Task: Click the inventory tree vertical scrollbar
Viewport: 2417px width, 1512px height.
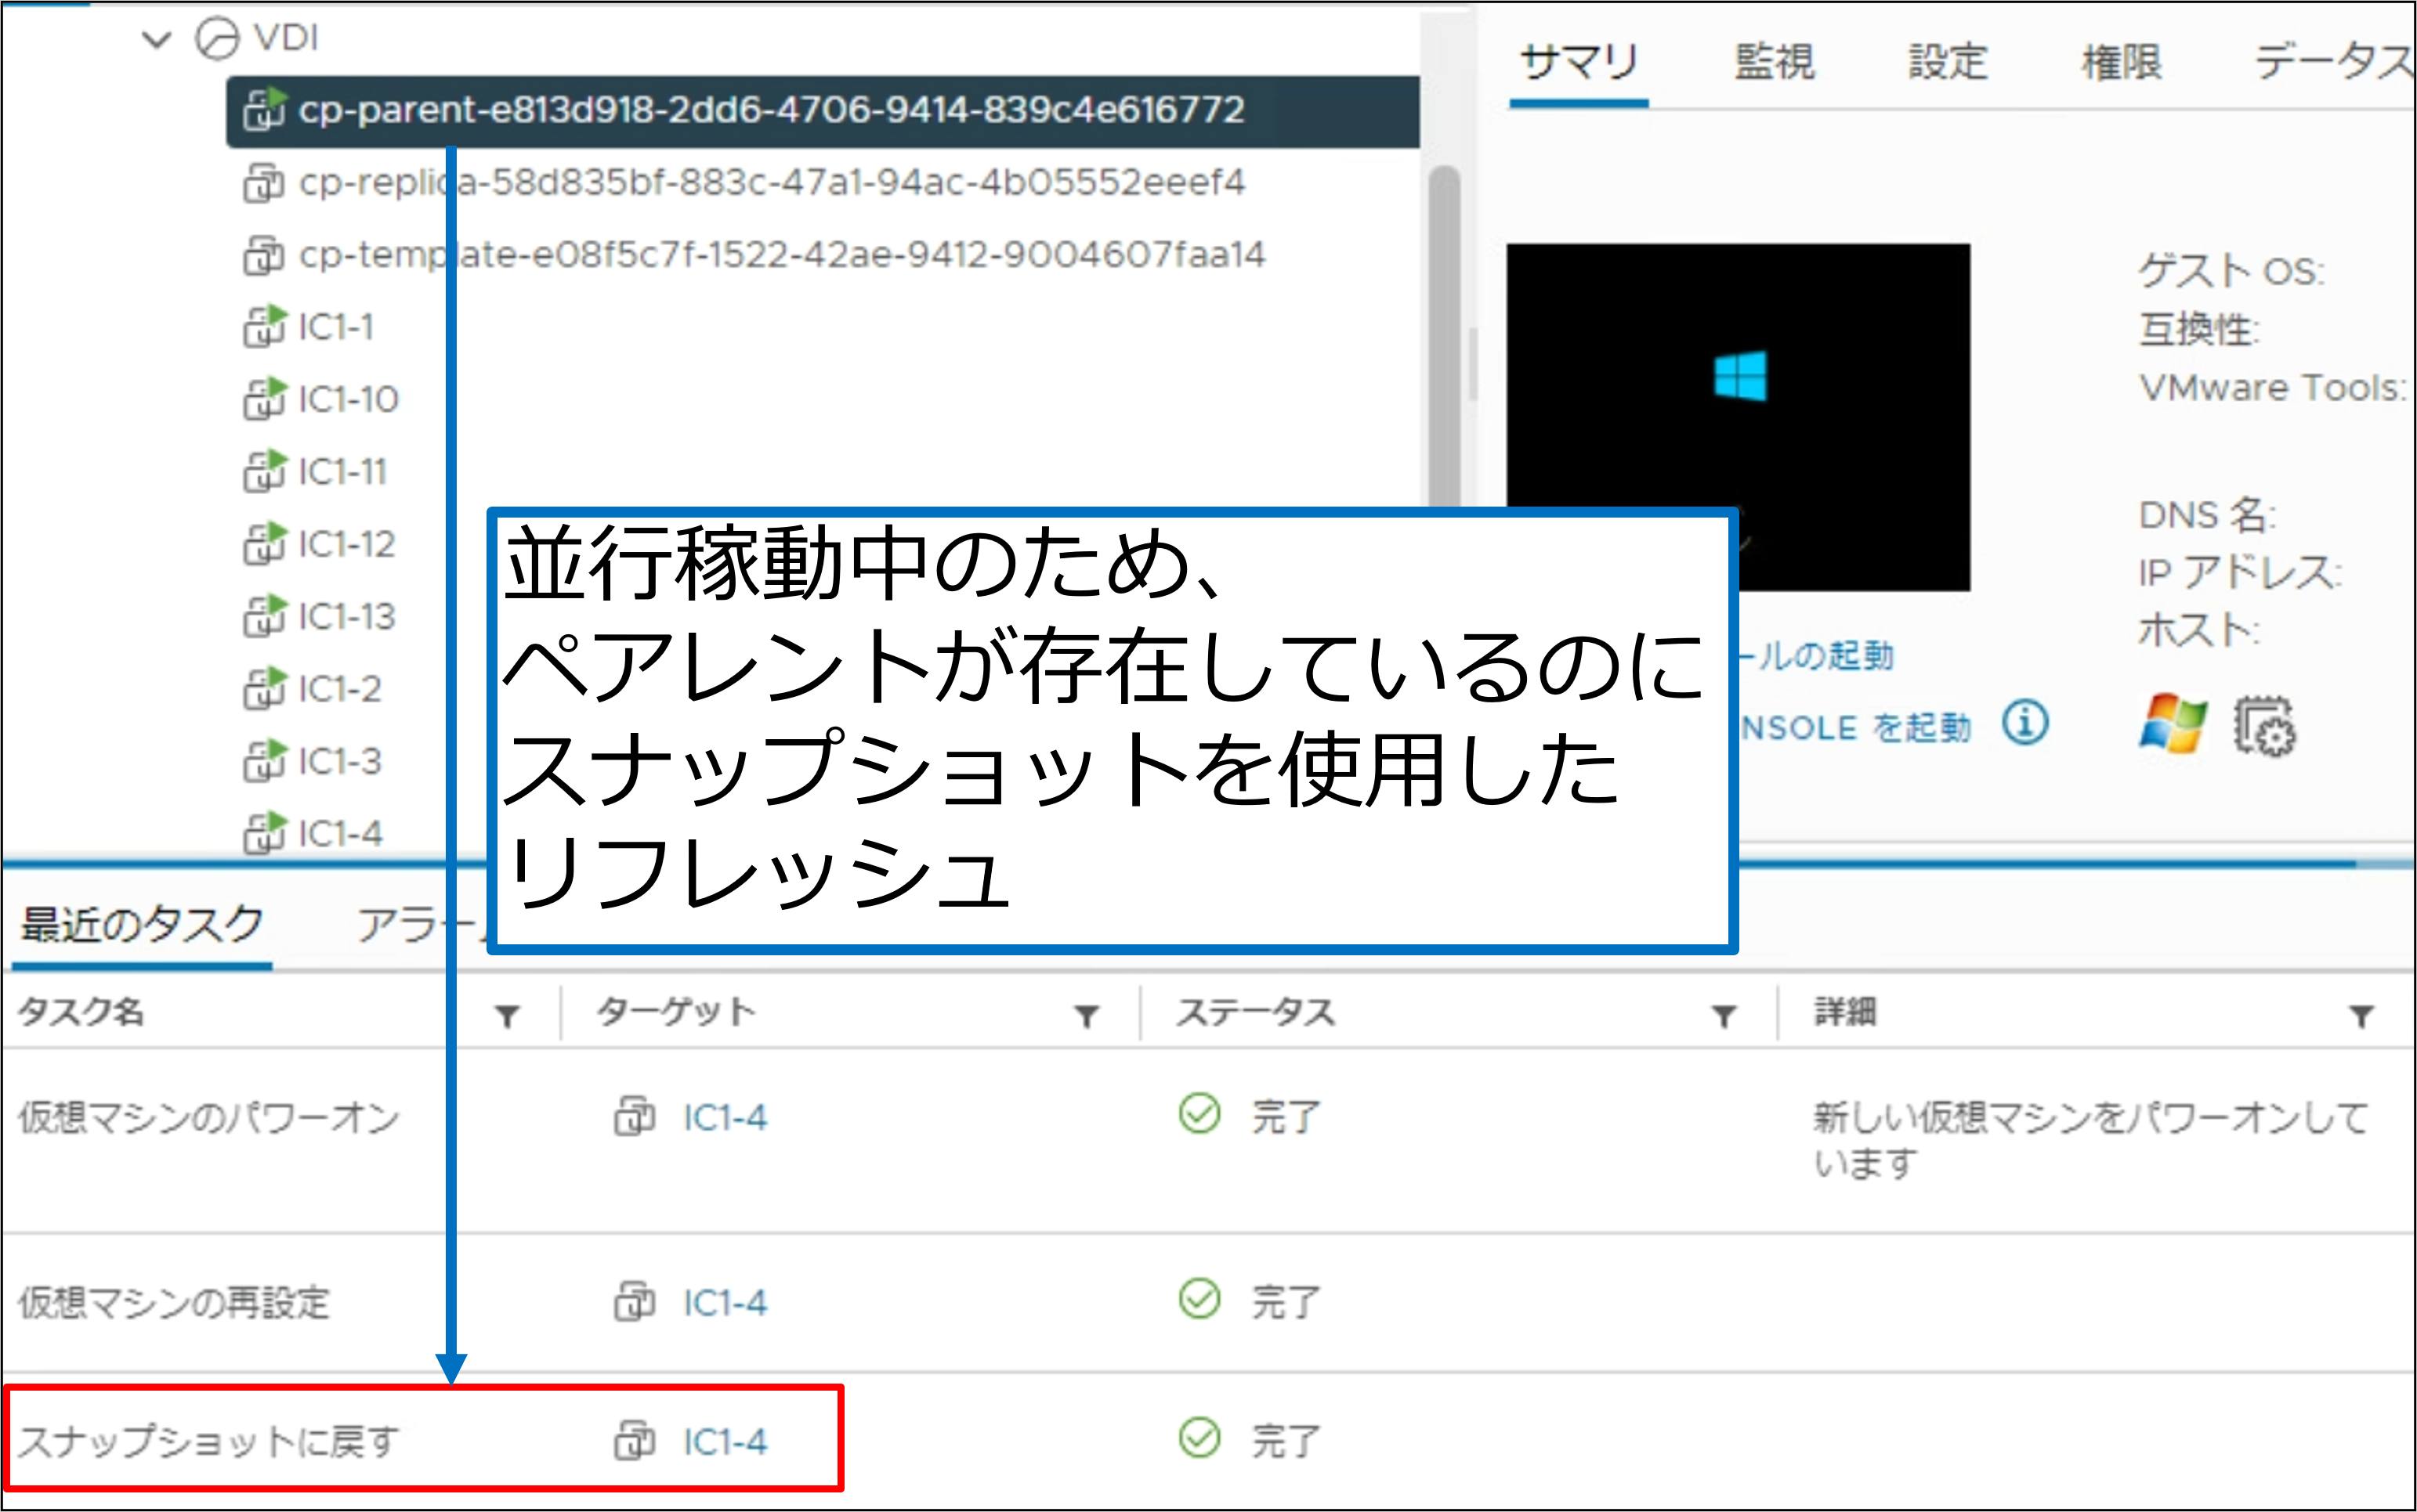Action: [x=1444, y=335]
